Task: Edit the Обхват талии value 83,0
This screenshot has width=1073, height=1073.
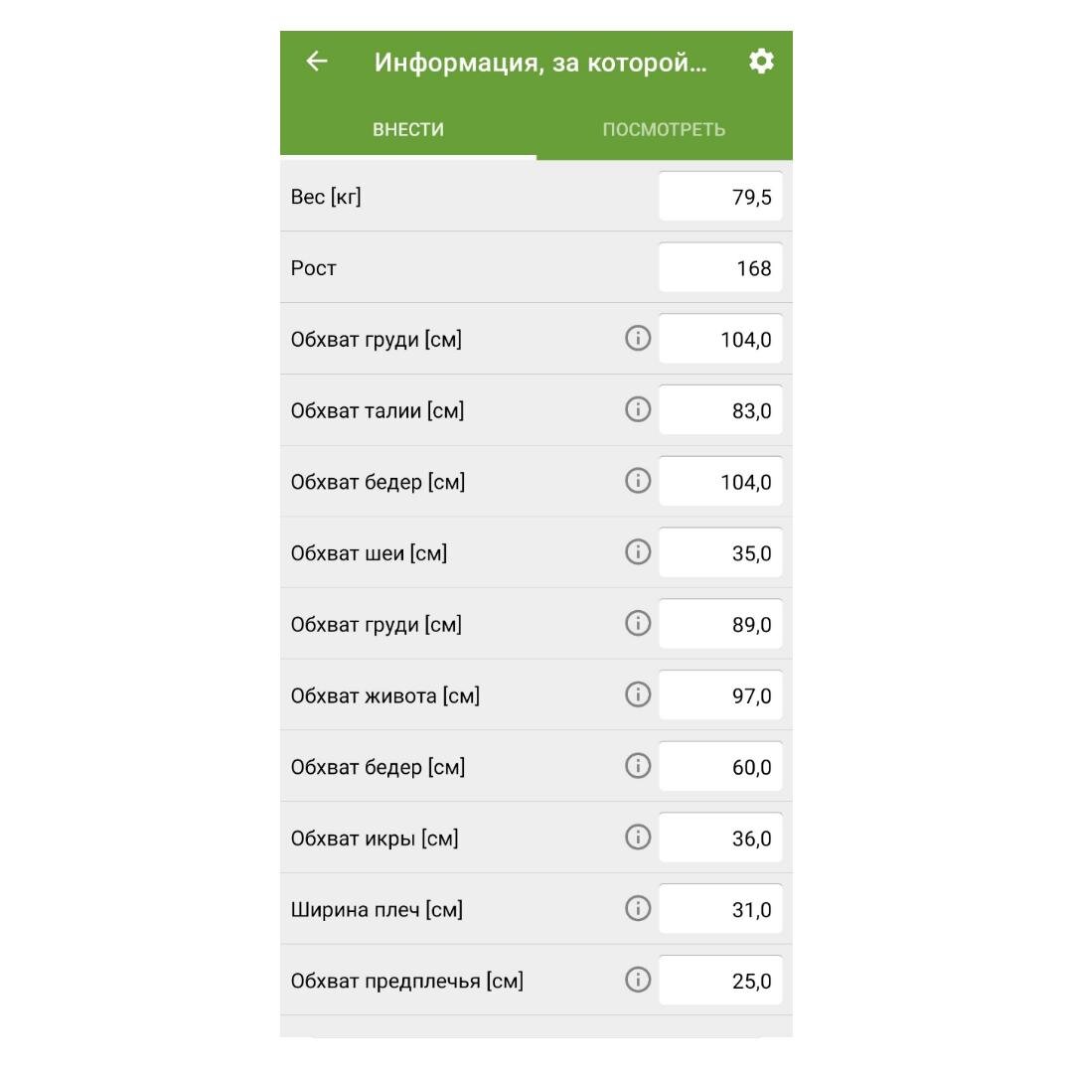Action: [x=720, y=410]
